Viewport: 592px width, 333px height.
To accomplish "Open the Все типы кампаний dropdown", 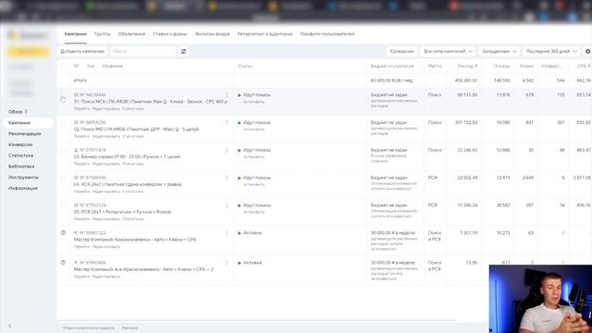I will 448,52.
